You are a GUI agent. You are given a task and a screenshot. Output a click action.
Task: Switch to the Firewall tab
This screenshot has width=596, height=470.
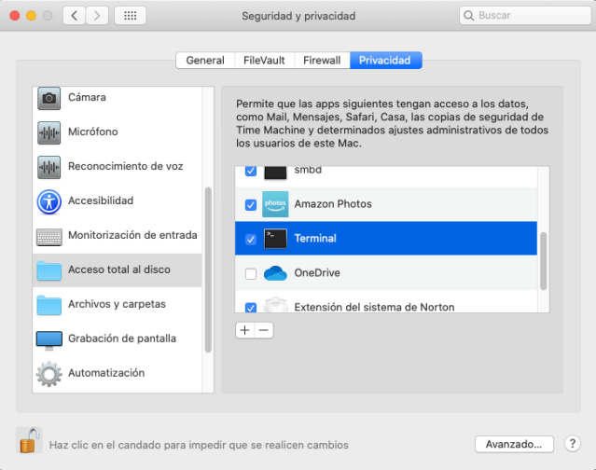tap(322, 61)
